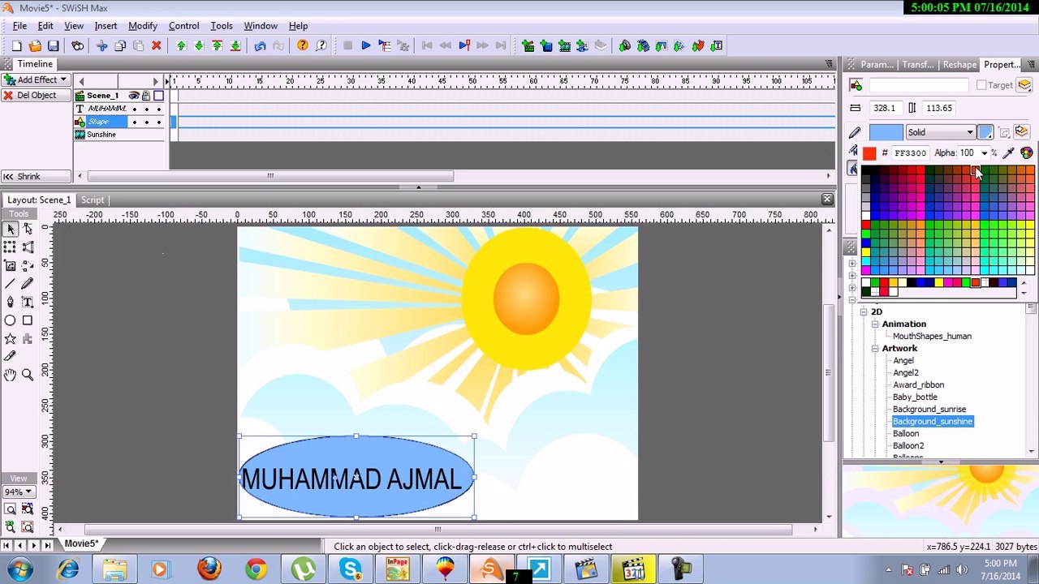Viewport: 1039px width, 584px height.
Task: Open Help topics with the orange question icon
Action: (x=302, y=46)
